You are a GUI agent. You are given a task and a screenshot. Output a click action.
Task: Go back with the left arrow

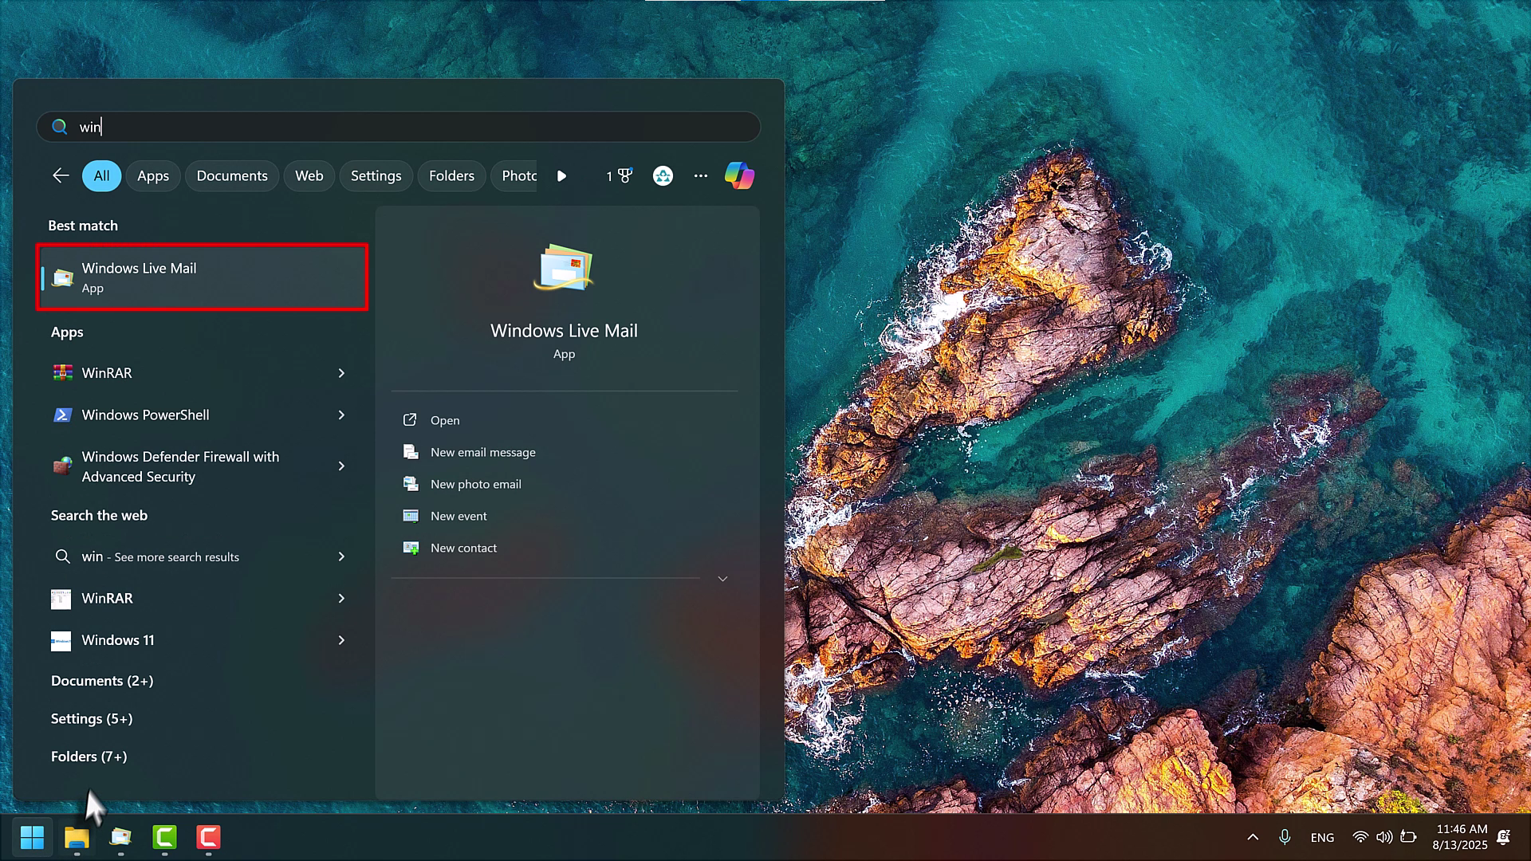[x=61, y=175]
